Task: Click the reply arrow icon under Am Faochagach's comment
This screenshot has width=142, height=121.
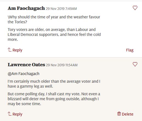Action: 10,50
